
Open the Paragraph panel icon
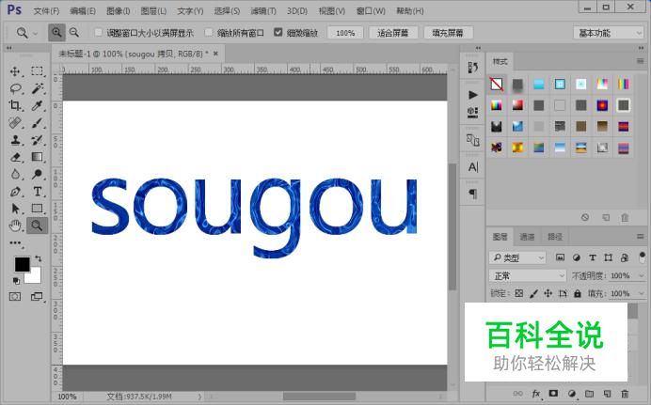(x=472, y=194)
